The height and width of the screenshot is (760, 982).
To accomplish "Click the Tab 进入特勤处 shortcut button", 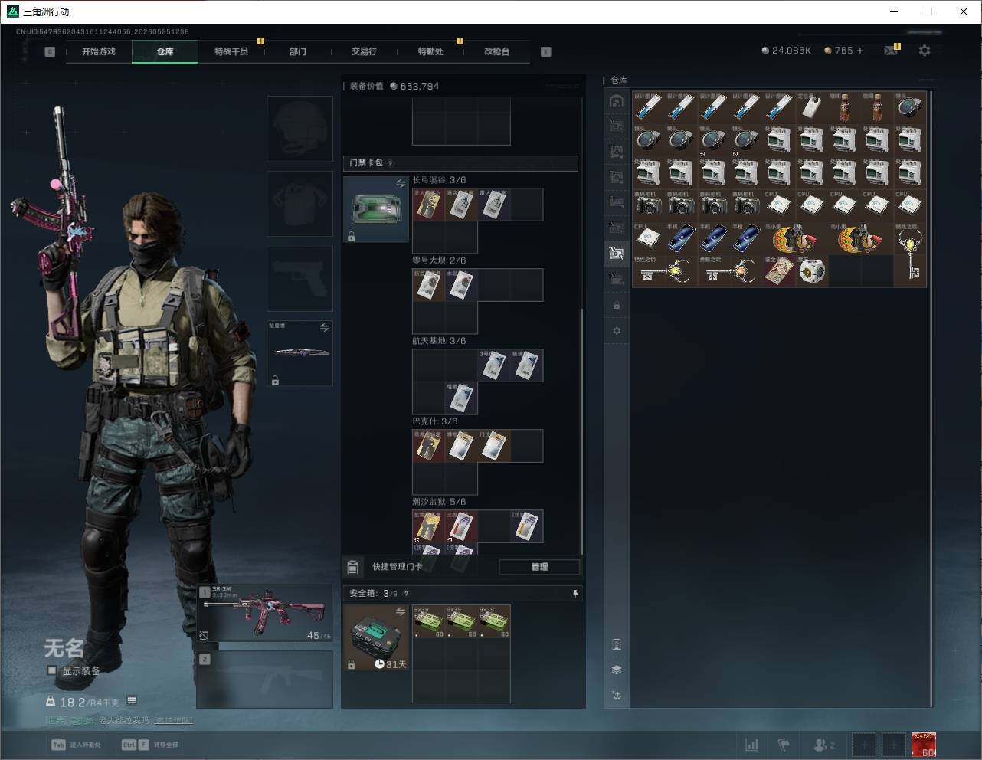I will tap(76, 745).
